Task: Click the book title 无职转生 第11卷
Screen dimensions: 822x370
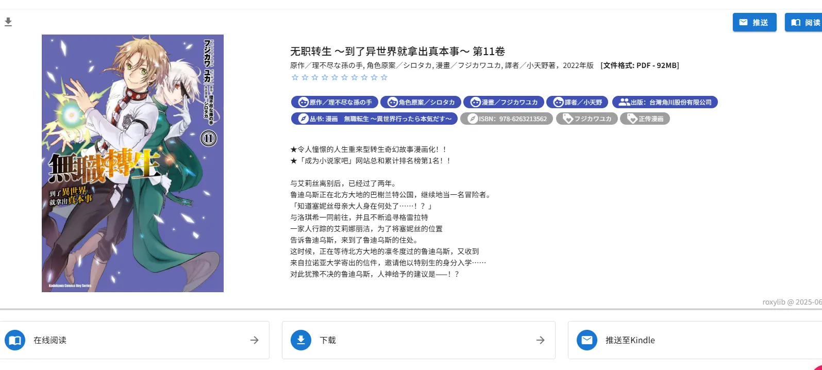Action: tap(397, 51)
